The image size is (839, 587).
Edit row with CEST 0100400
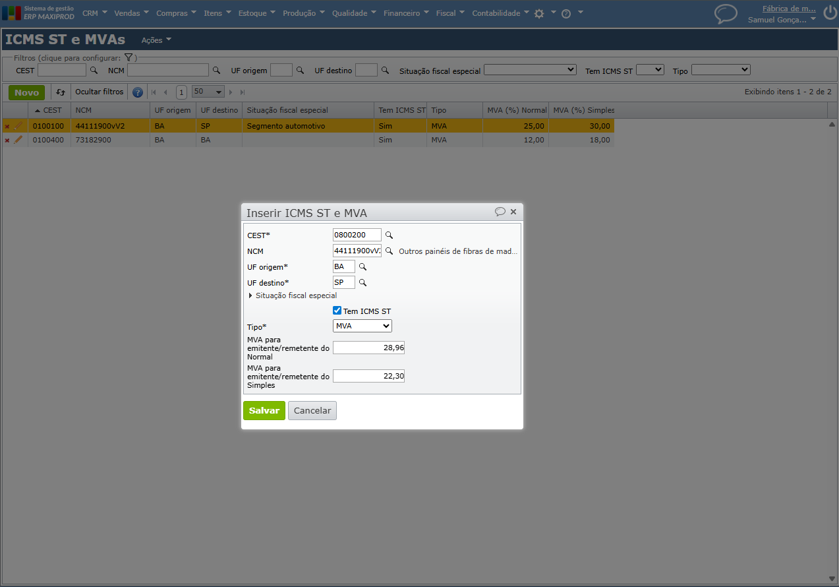[18, 140]
